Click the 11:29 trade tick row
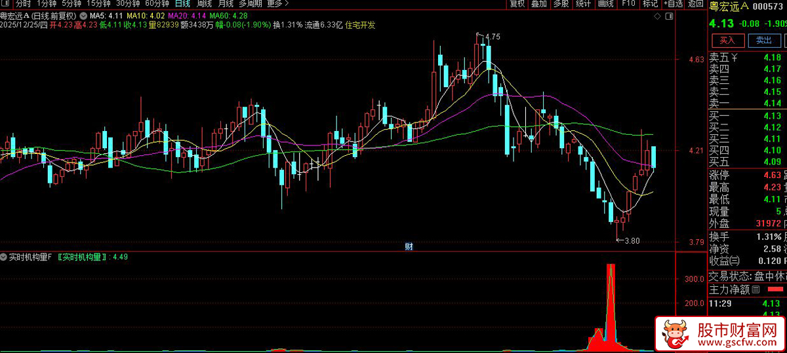The image size is (787, 353). pos(748,303)
